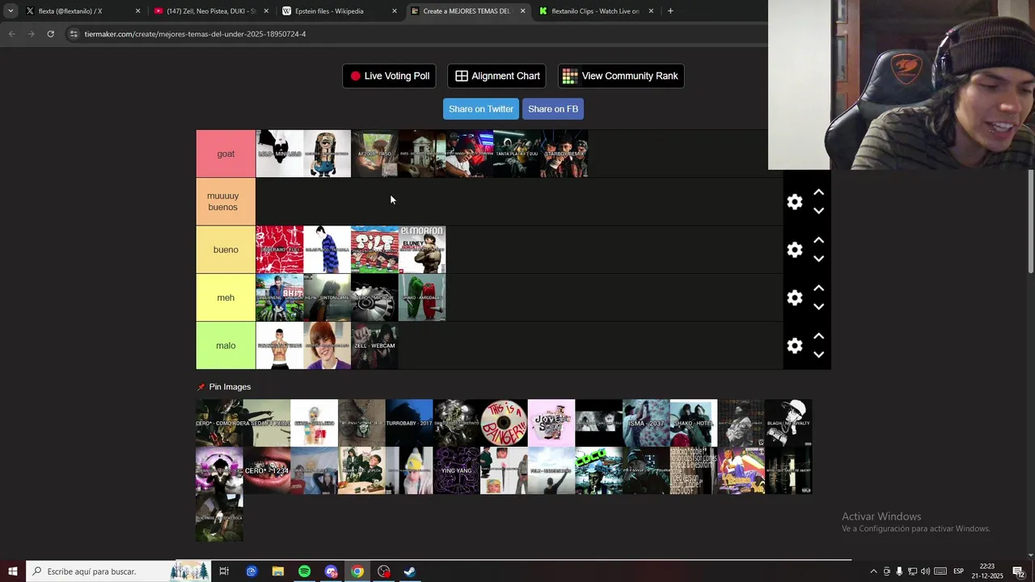Select LOLO - MINI LOLO thumbnail
Image resolution: width=1035 pixels, height=582 pixels.
(280, 154)
